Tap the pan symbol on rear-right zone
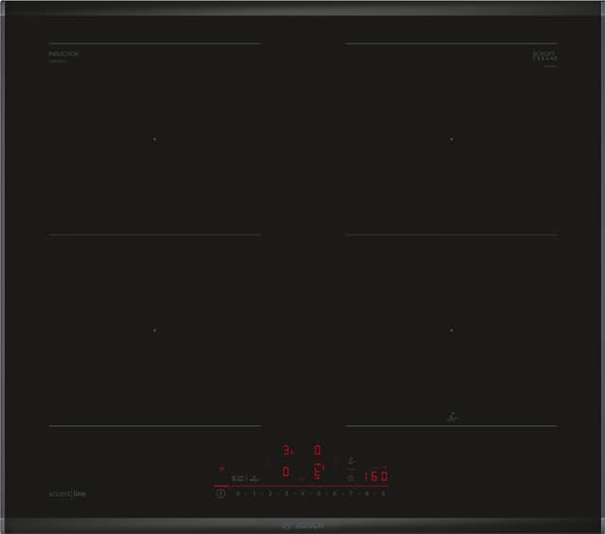The width and height of the screenshot is (606, 534). point(454,416)
